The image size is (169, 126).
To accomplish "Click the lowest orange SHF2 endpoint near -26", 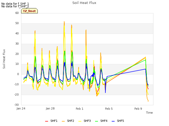I will pos(148,101).
